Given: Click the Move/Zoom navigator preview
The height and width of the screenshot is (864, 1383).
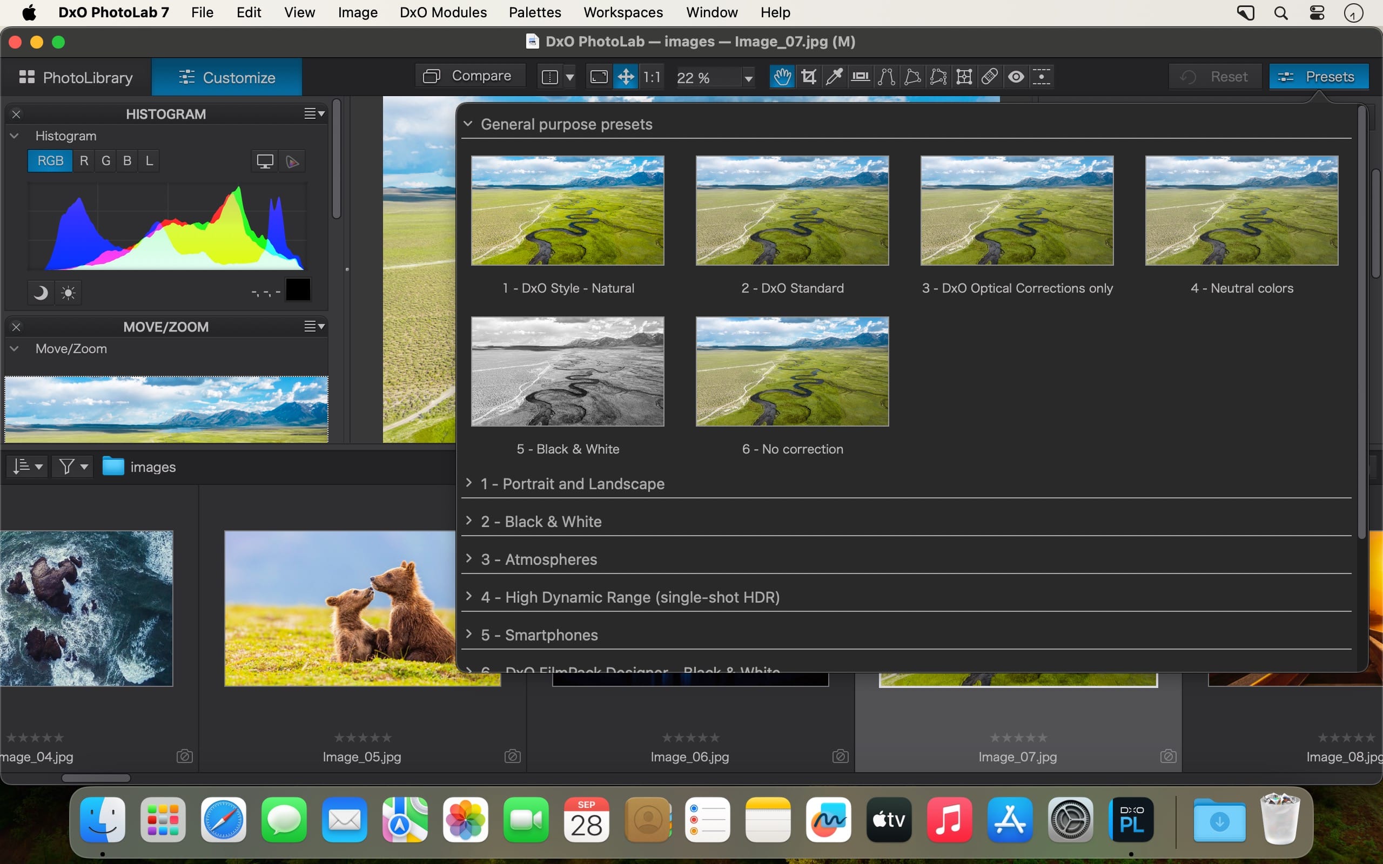Looking at the screenshot, I should click(x=166, y=409).
